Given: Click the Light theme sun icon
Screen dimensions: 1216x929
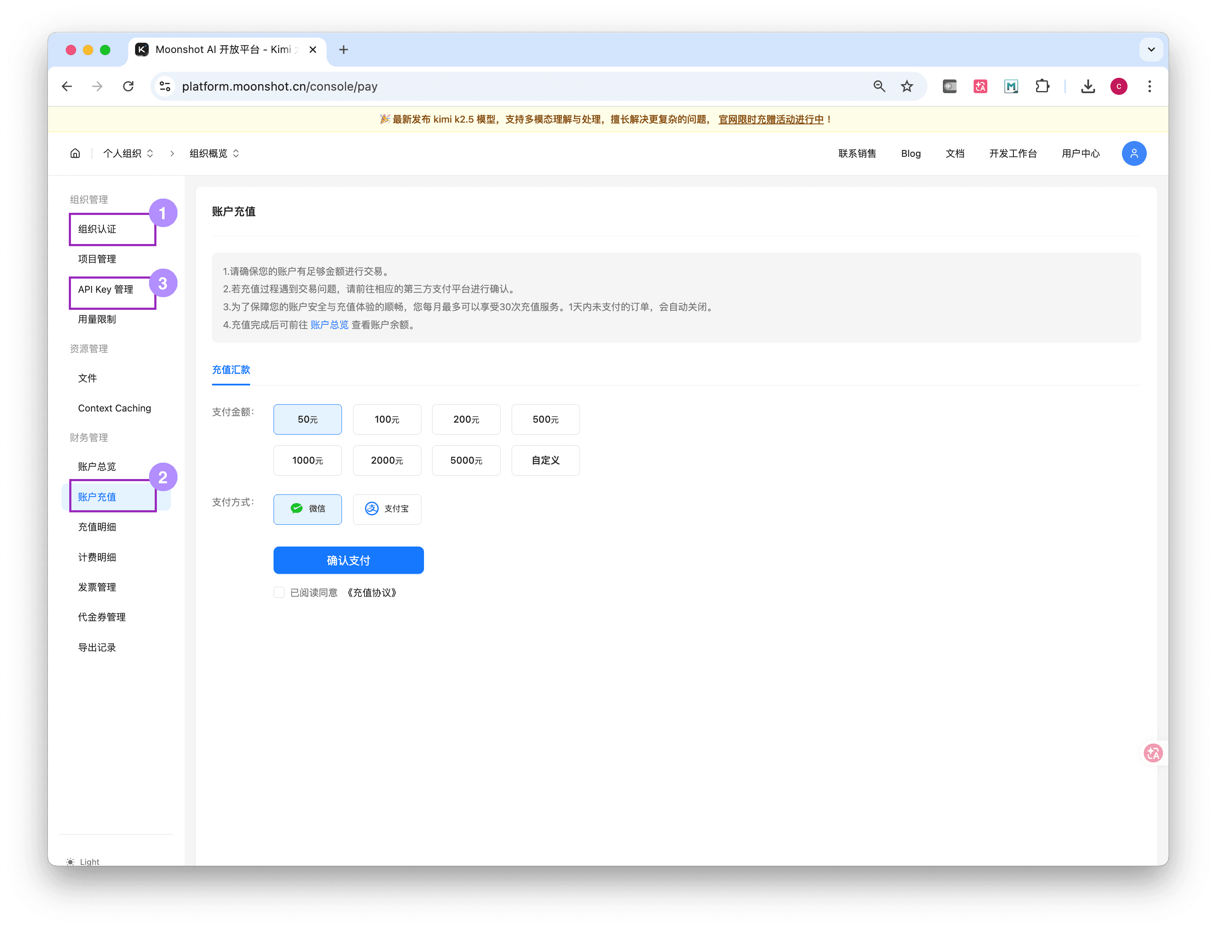Looking at the screenshot, I should (x=70, y=861).
